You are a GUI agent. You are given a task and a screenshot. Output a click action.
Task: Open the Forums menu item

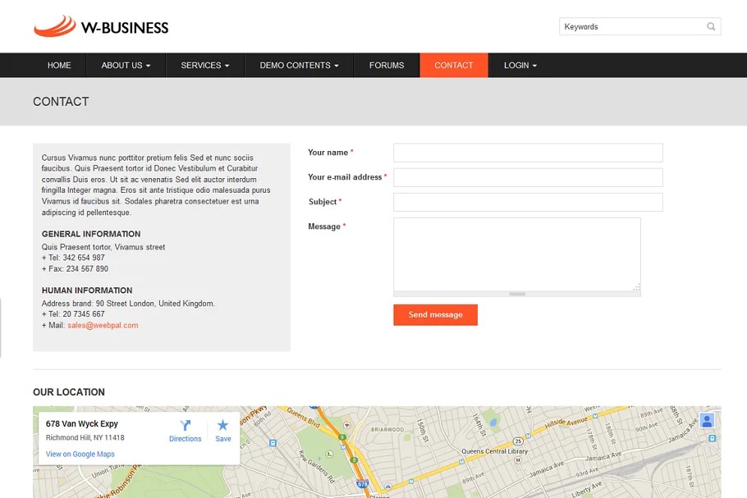pyautogui.click(x=387, y=66)
